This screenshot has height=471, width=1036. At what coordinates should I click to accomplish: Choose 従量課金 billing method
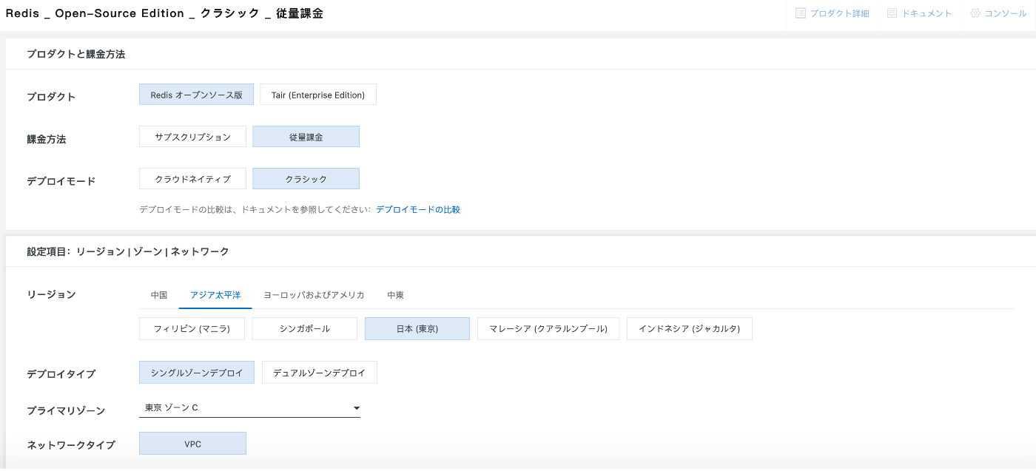click(x=306, y=137)
